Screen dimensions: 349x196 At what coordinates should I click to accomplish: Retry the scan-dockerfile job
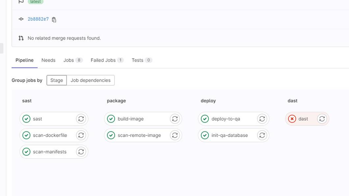(81, 135)
